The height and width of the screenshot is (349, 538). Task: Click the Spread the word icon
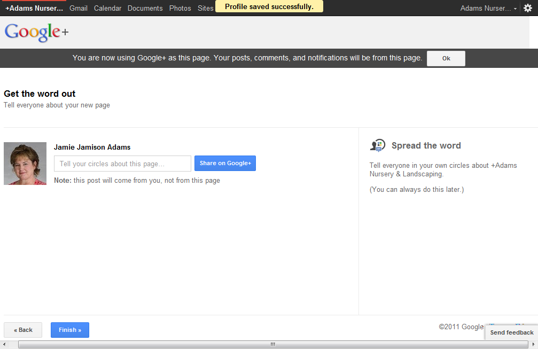click(378, 145)
